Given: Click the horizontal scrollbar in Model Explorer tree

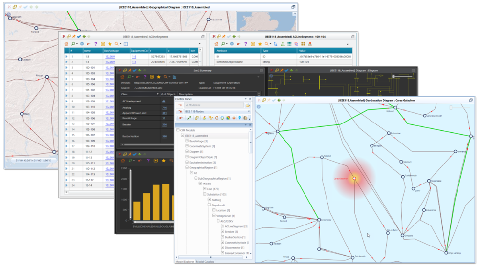Looking at the screenshot, I should coord(210,257).
